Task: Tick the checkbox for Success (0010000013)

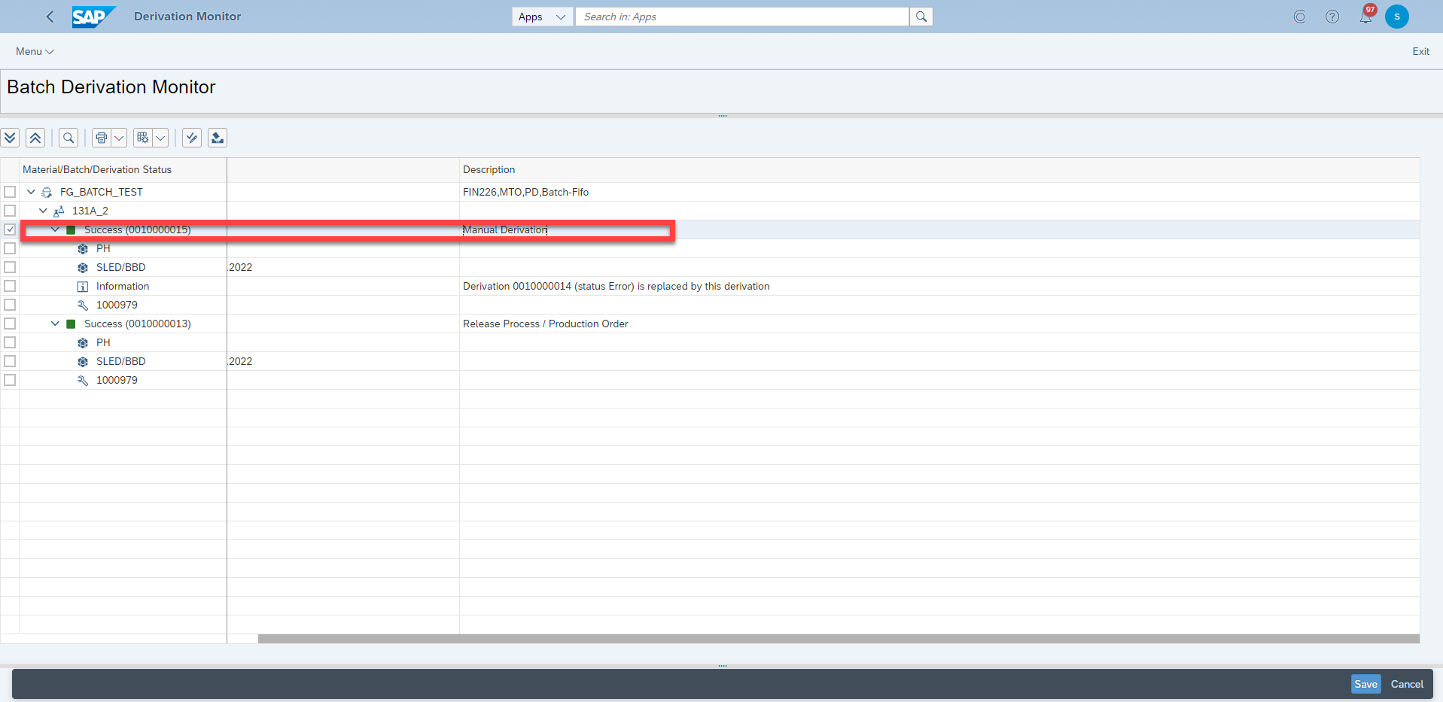Action: [10, 324]
